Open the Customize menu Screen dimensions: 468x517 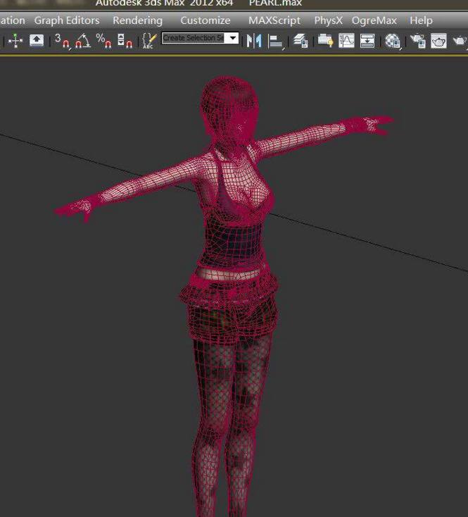tap(205, 20)
